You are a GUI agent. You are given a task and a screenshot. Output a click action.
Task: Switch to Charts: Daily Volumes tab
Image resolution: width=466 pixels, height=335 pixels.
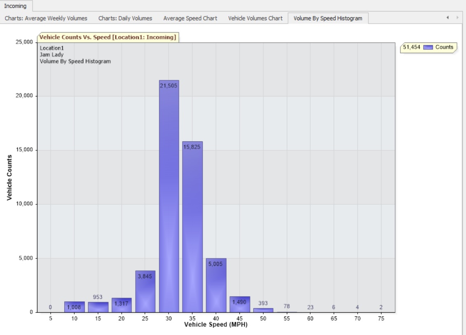click(125, 18)
